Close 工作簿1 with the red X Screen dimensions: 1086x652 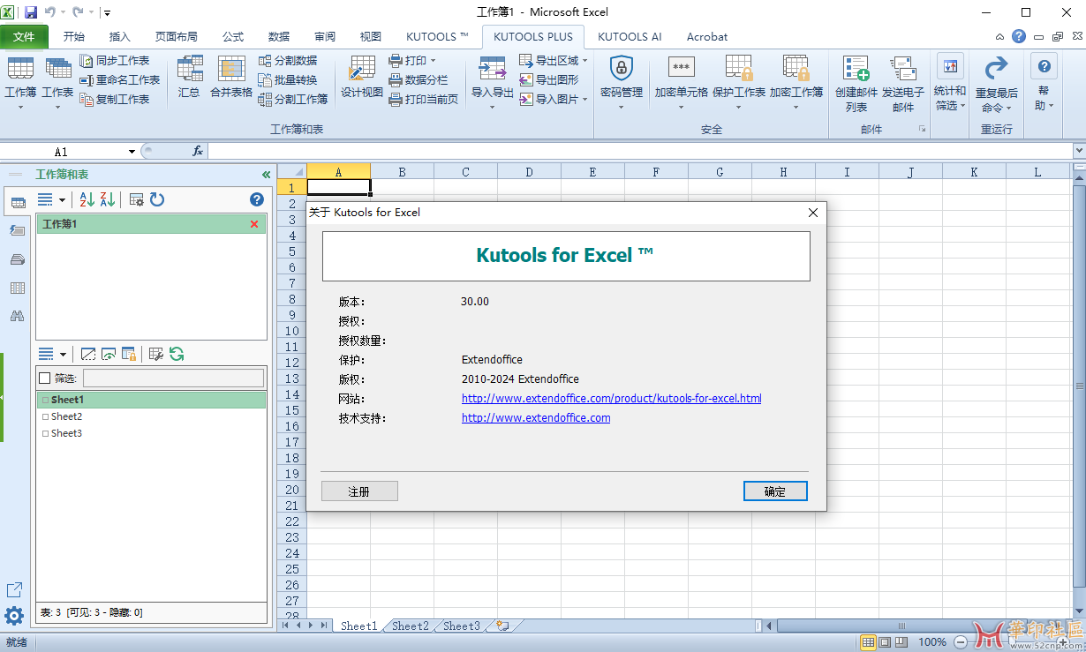[254, 224]
